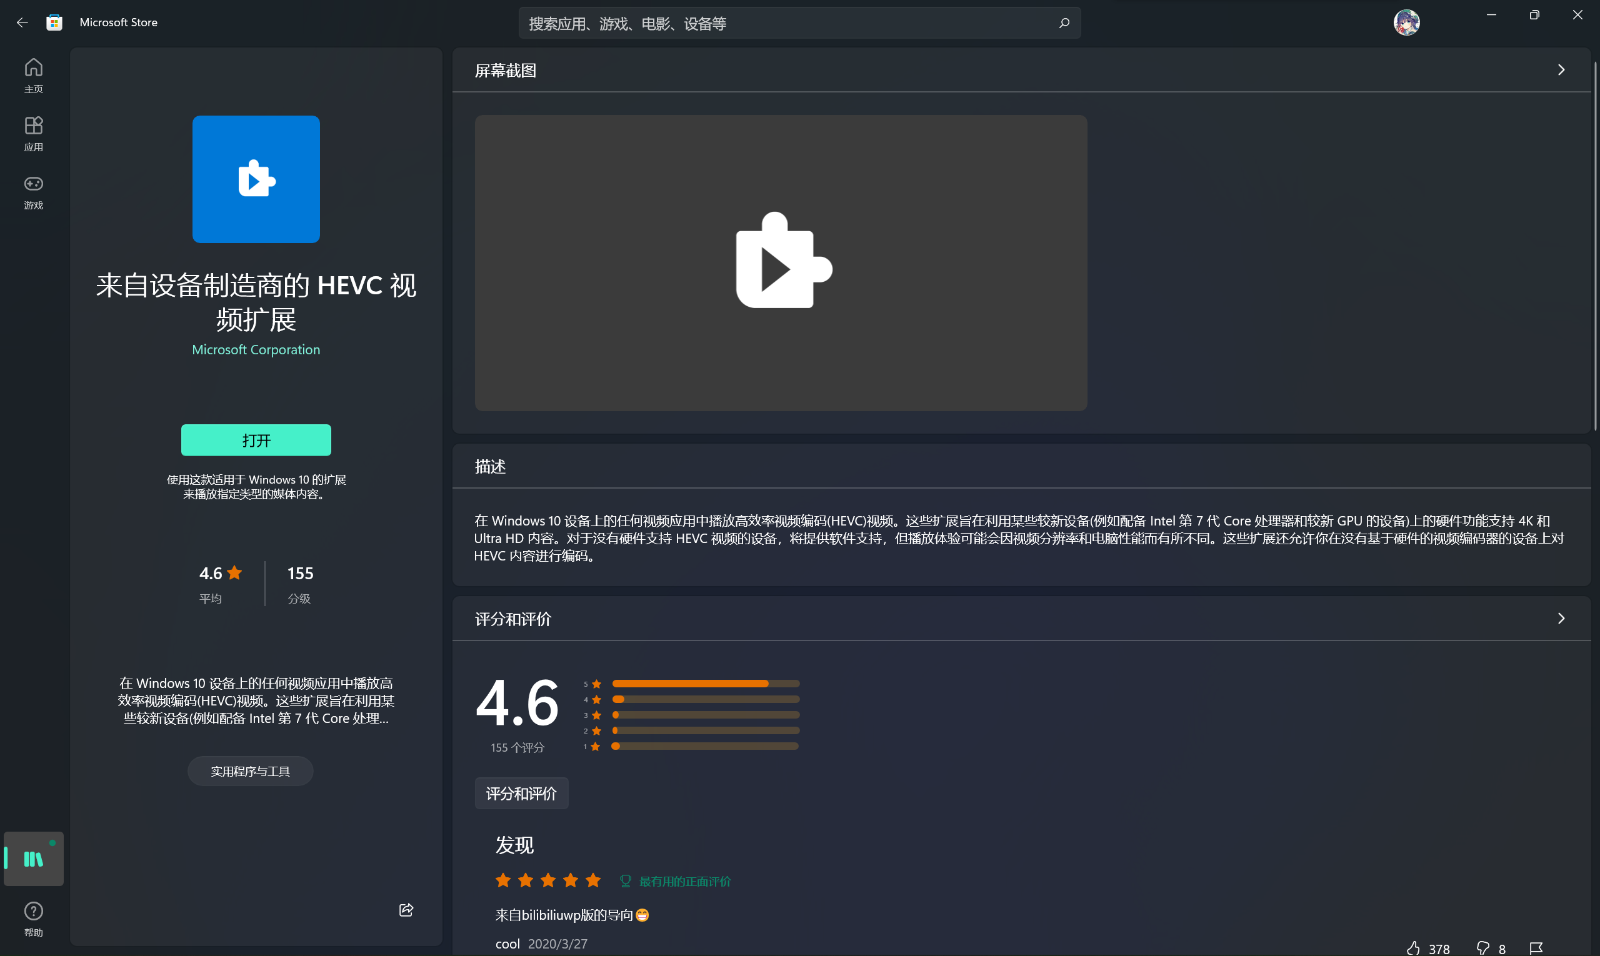The width and height of the screenshot is (1600, 956).
Task: Click the search box for apps and games
Action: click(799, 23)
